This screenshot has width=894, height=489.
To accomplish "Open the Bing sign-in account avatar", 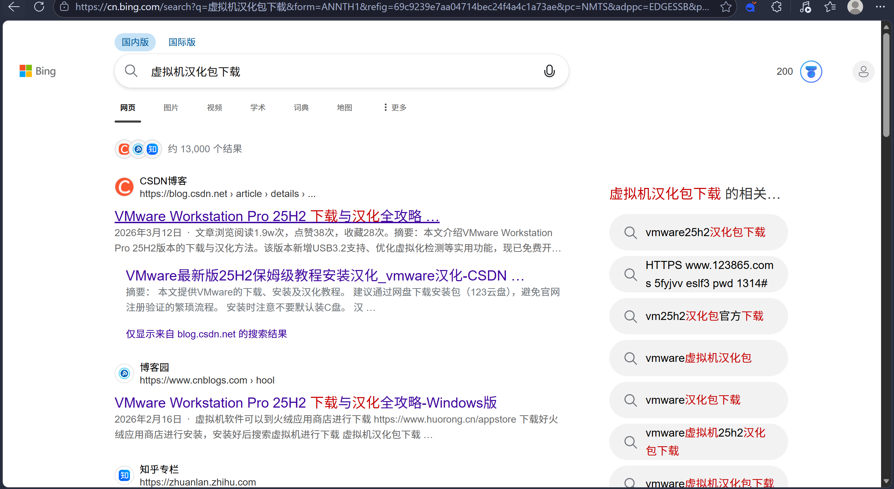I will coord(863,72).
